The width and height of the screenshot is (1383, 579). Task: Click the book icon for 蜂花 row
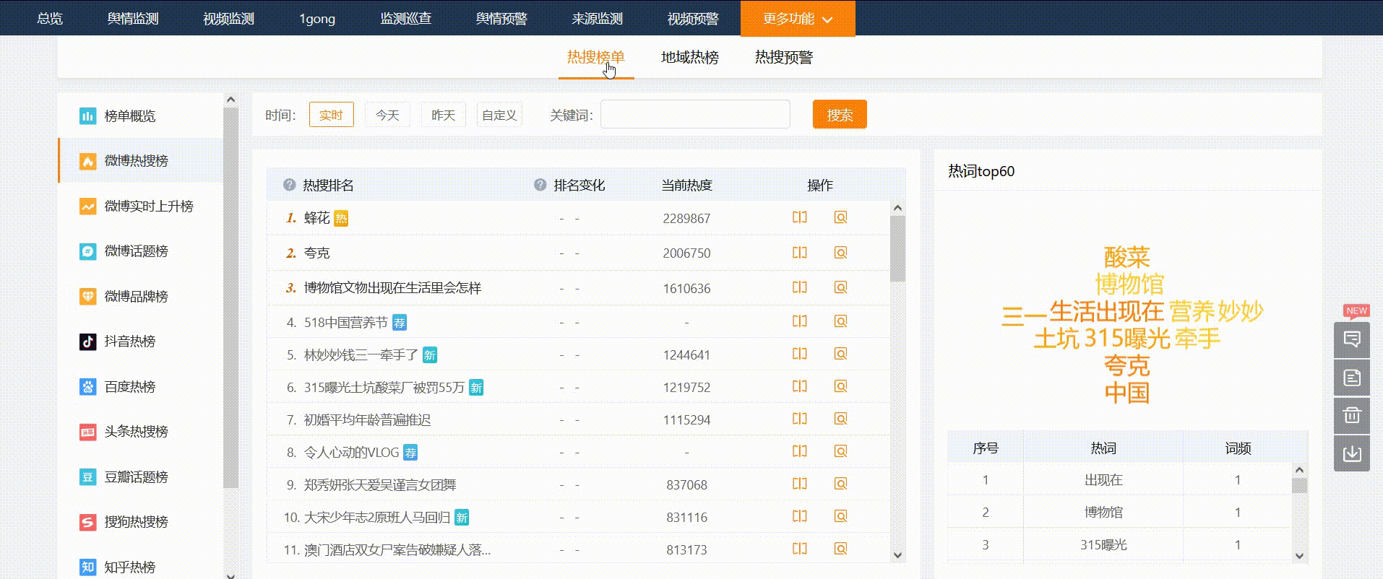(x=799, y=217)
